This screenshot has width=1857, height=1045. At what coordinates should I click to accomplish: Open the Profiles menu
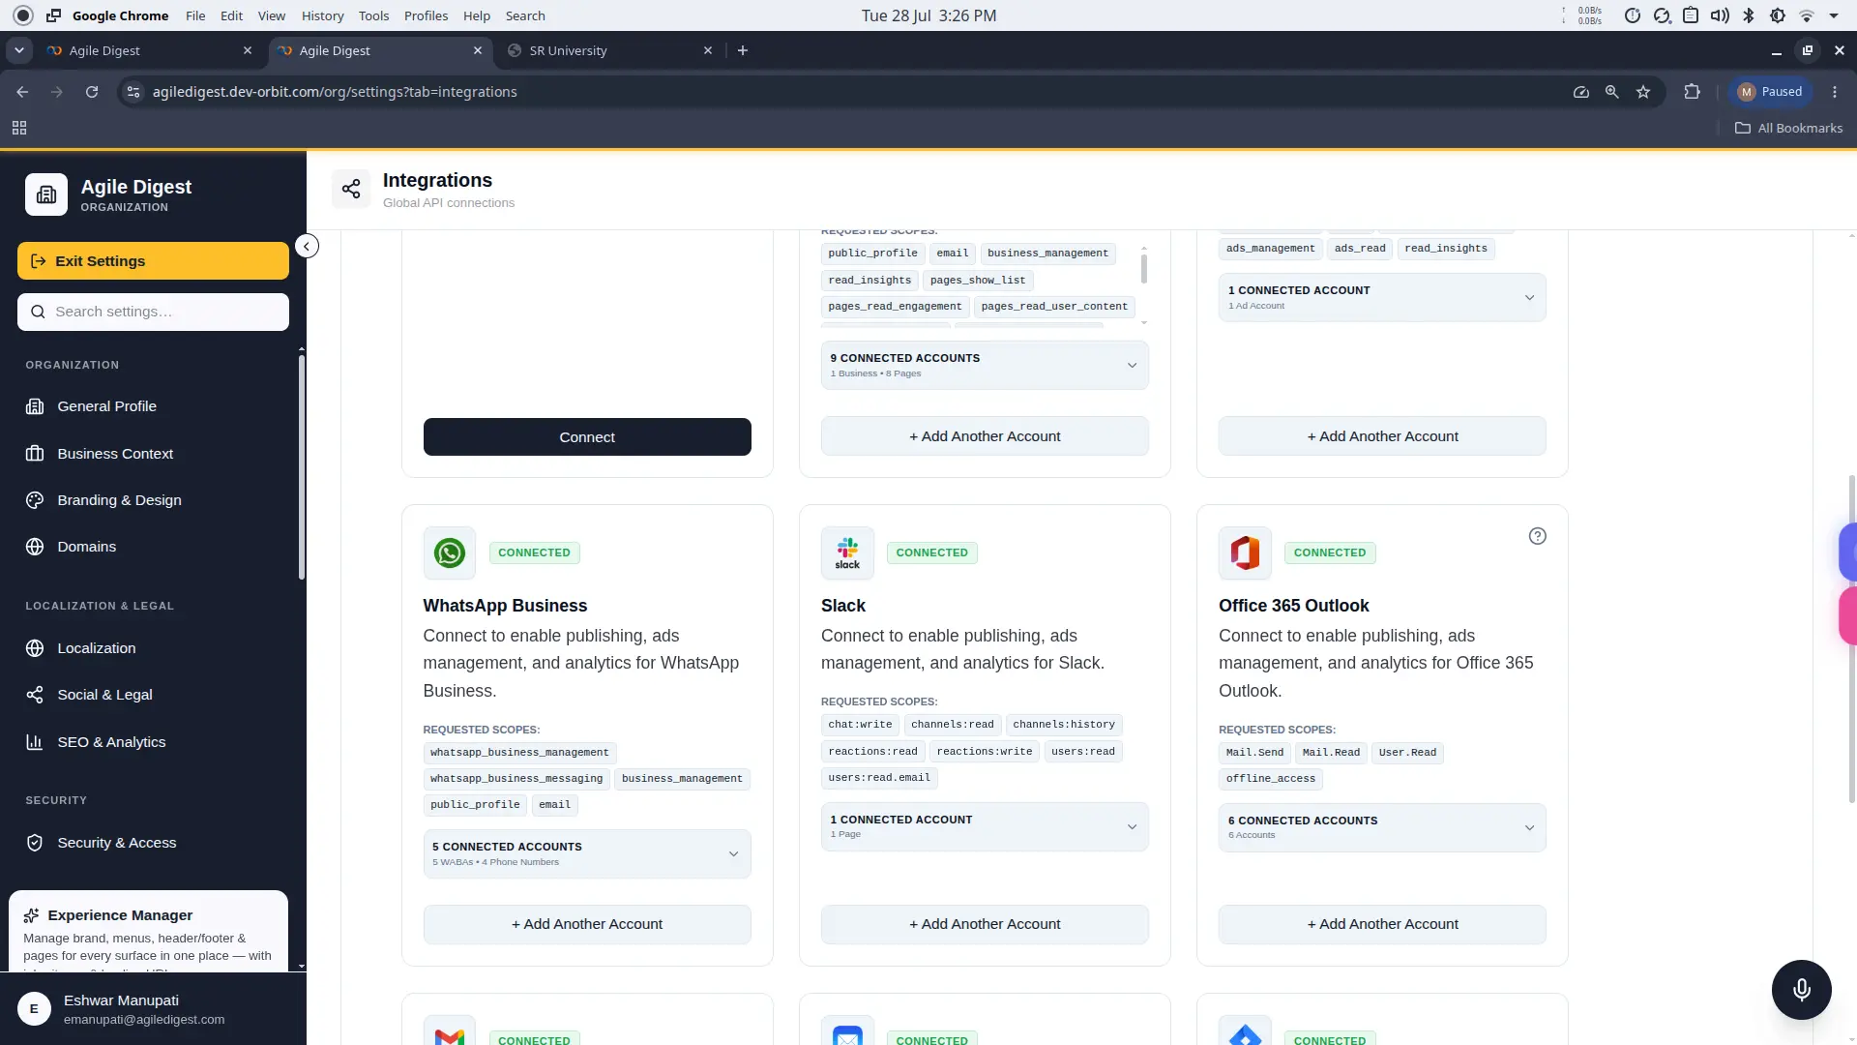[426, 15]
